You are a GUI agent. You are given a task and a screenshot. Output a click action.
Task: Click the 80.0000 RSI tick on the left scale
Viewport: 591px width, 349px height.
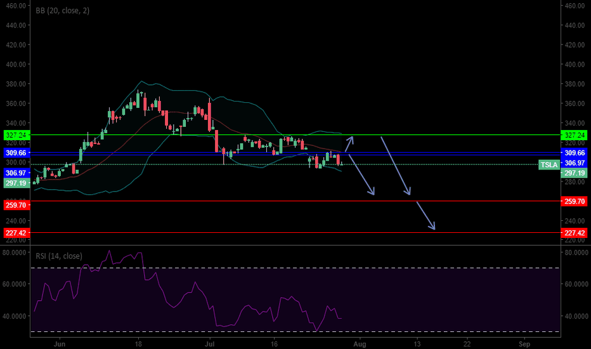pos(15,253)
